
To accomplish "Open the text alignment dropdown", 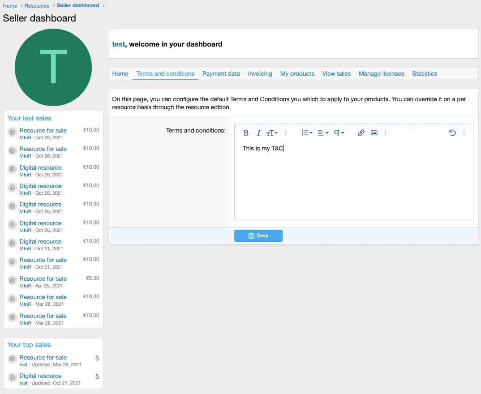I will [323, 133].
